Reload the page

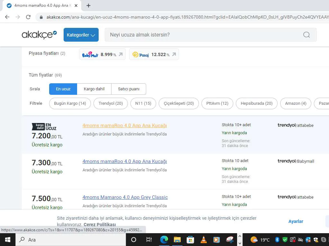[28, 17]
